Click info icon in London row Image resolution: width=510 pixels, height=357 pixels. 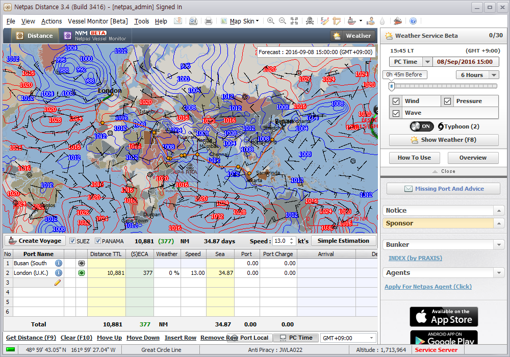click(x=59, y=273)
